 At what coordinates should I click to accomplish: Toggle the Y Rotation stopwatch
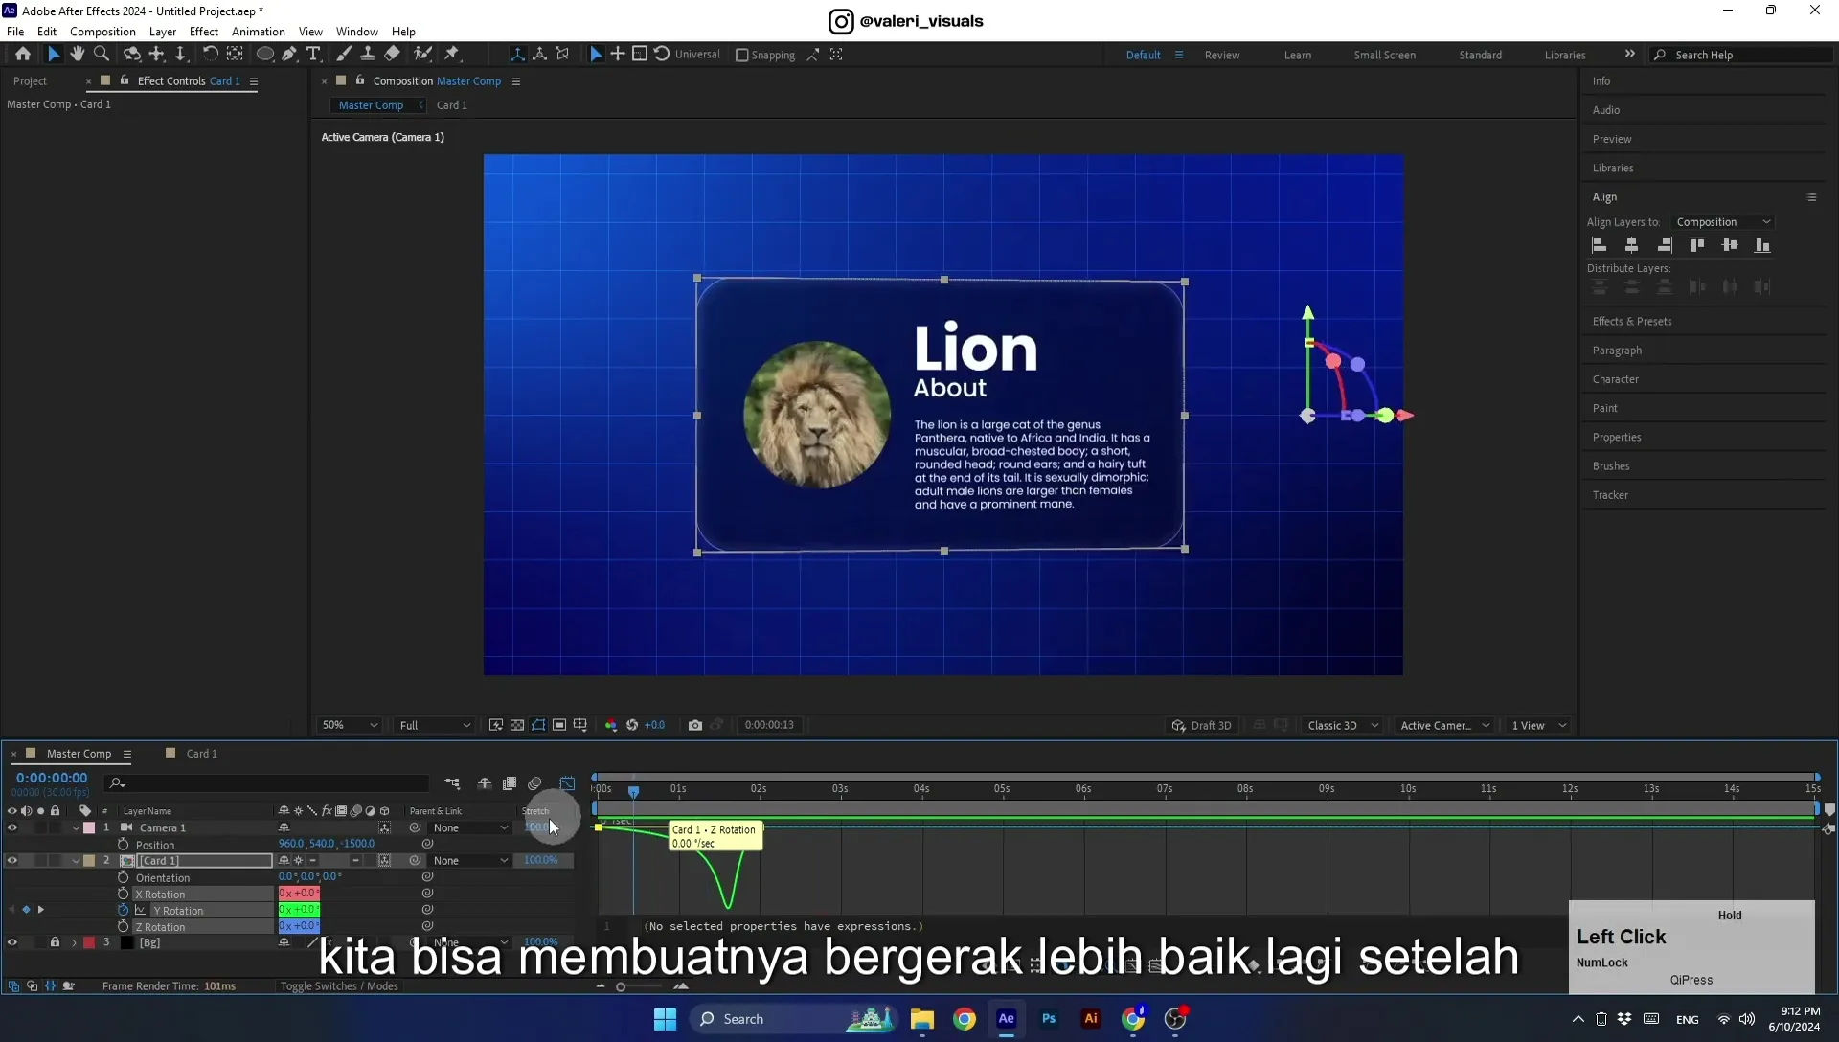click(x=123, y=910)
